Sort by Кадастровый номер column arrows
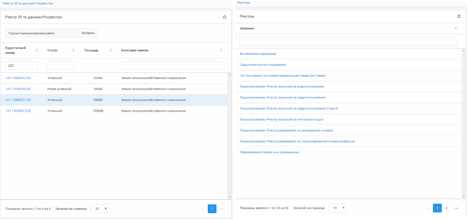Viewport: 468px width, 219px height. coord(37,50)
